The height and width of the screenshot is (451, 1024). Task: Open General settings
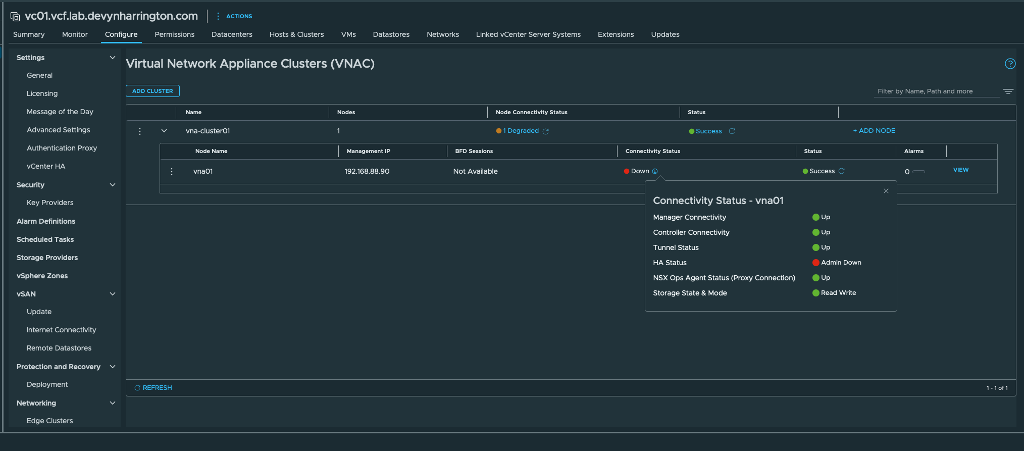(39, 75)
